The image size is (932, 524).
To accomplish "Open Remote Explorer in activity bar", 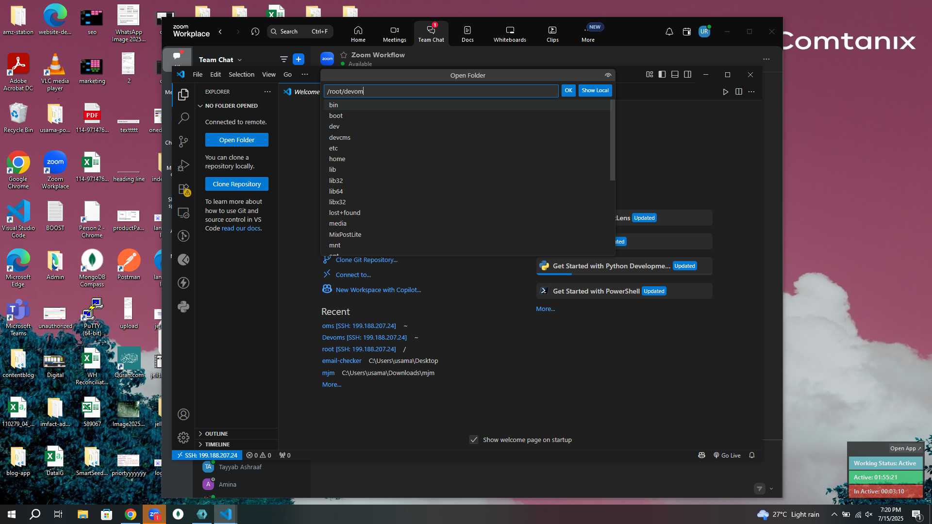I will click(x=183, y=213).
